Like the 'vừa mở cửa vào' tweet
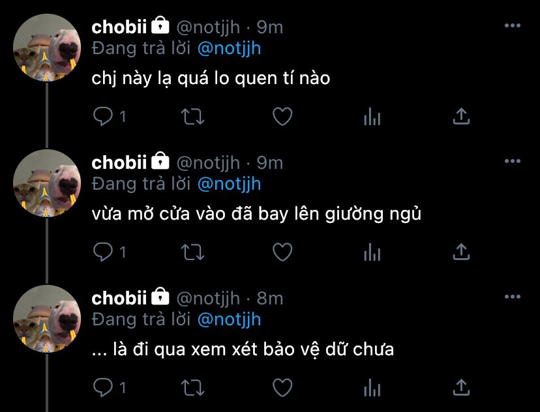 (x=282, y=252)
